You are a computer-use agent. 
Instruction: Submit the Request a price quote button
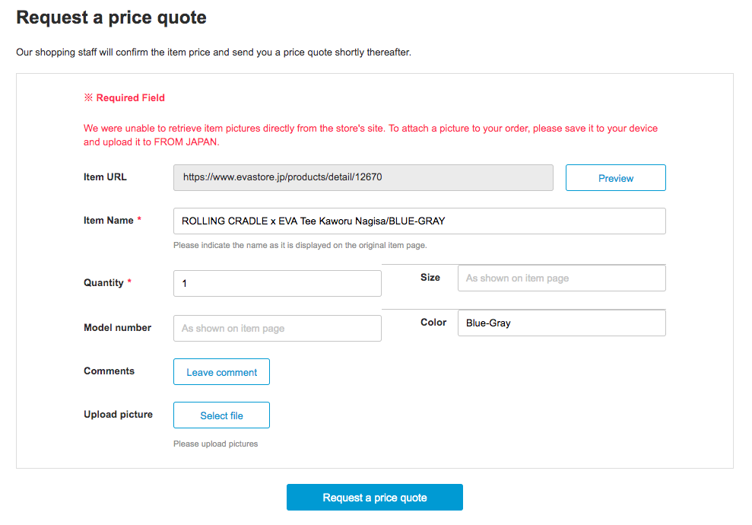(375, 497)
